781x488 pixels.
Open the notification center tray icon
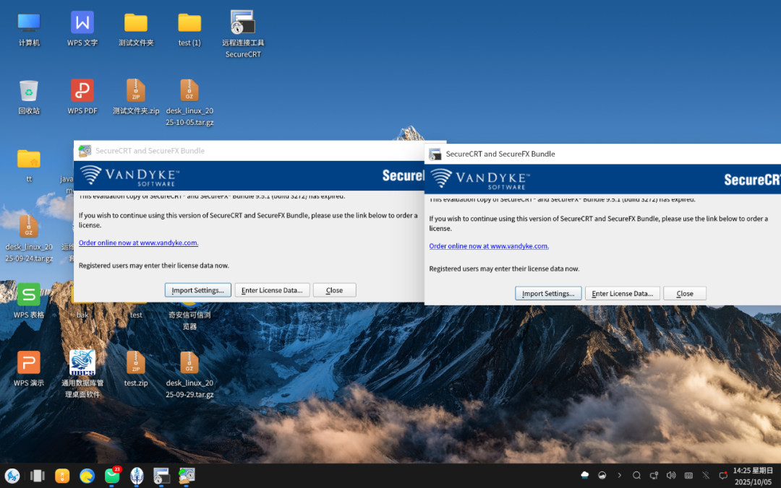tap(723, 476)
